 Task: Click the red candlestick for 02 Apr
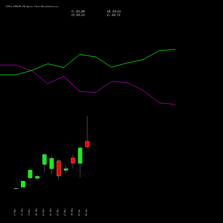coord(87,144)
